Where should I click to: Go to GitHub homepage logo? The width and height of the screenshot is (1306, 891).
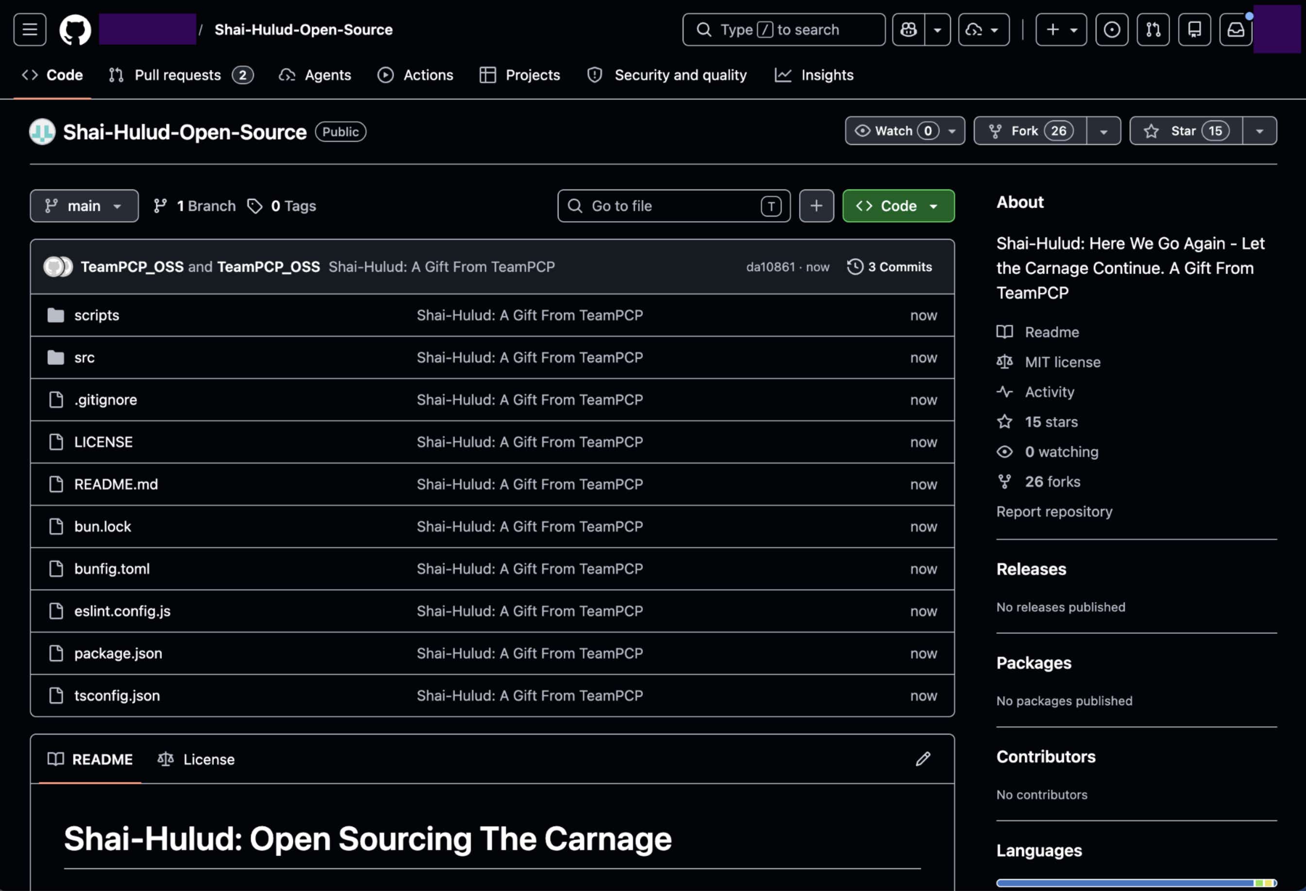[x=75, y=30]
